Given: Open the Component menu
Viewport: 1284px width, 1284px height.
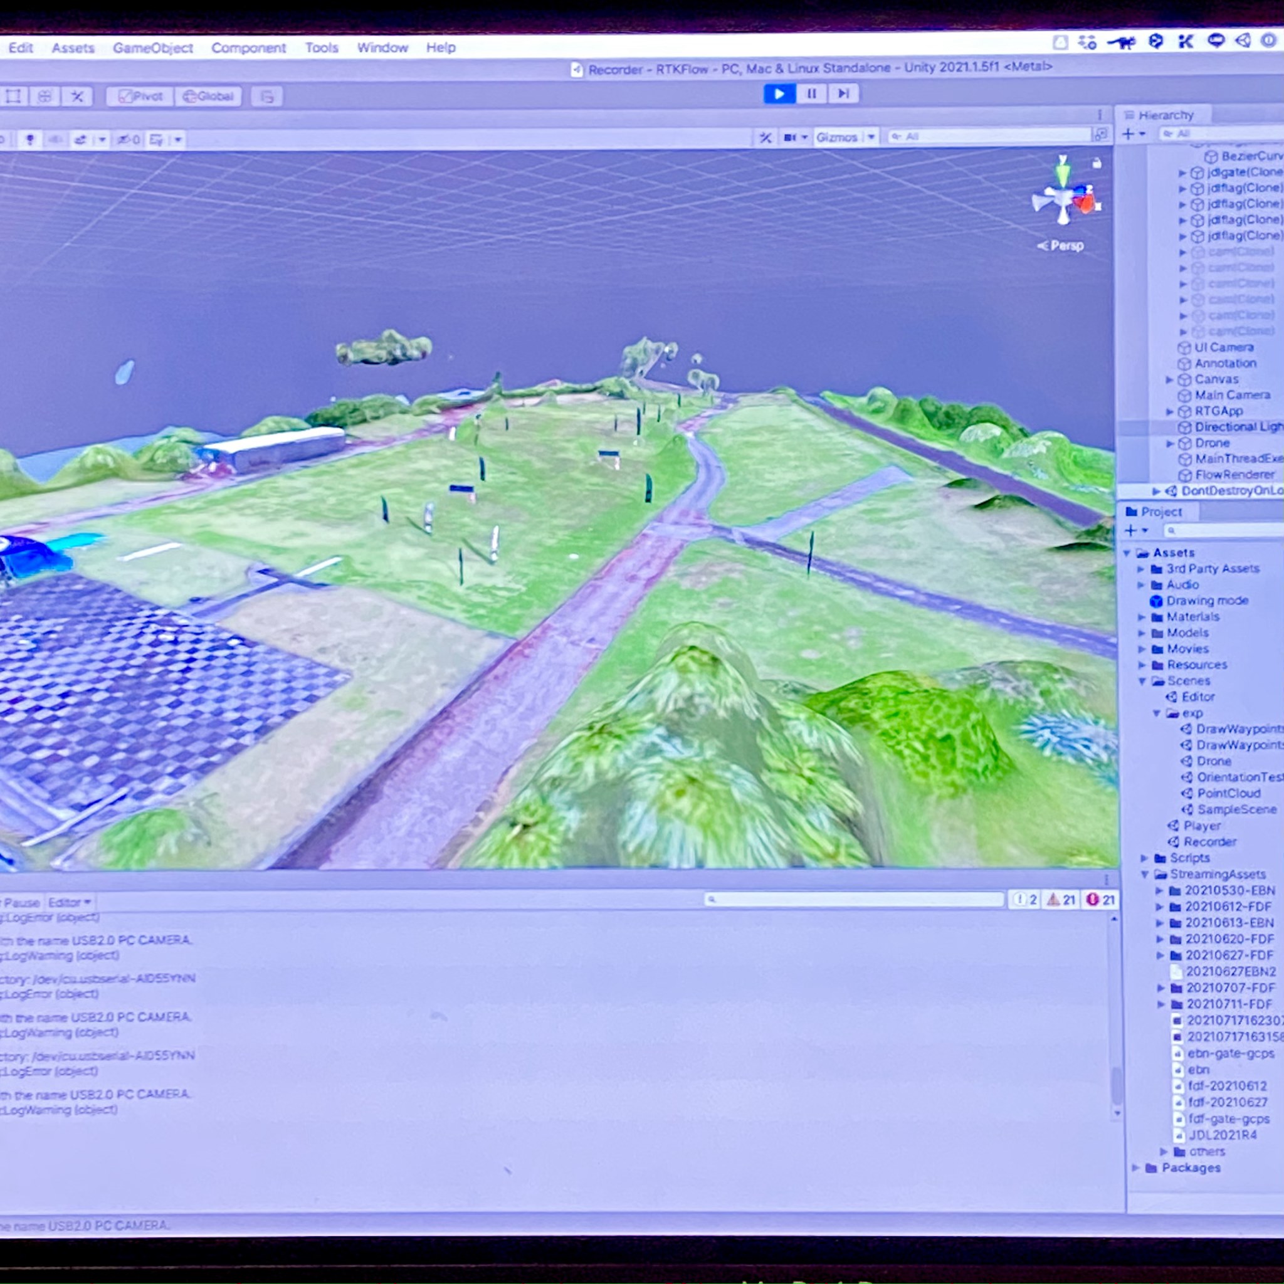Looking at the screenshot, I should pos(248,48).
